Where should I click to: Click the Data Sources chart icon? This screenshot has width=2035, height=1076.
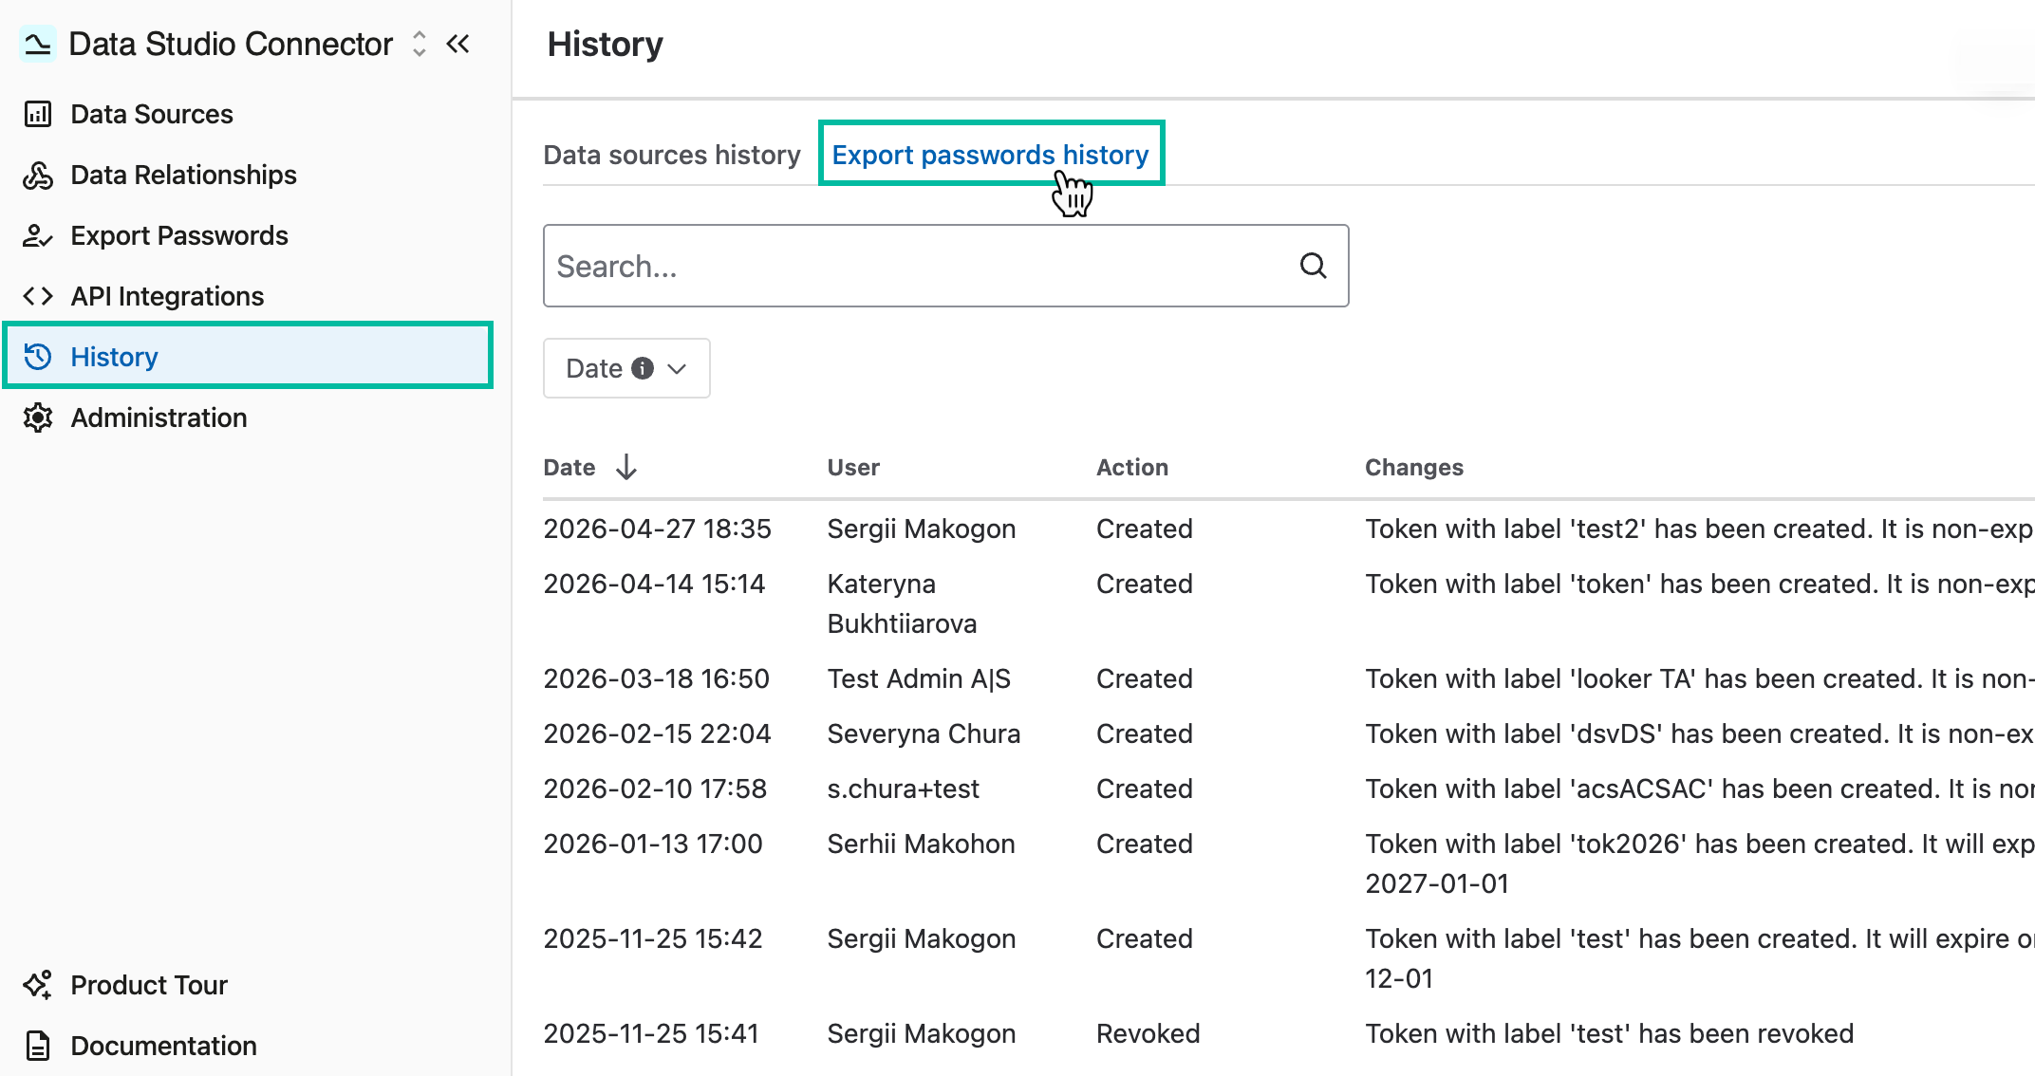(38, 114)
